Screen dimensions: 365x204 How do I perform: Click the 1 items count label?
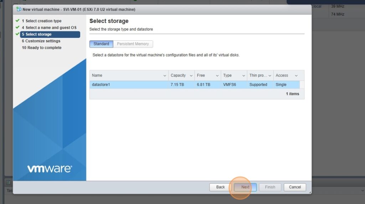click(x=293, y=94)
